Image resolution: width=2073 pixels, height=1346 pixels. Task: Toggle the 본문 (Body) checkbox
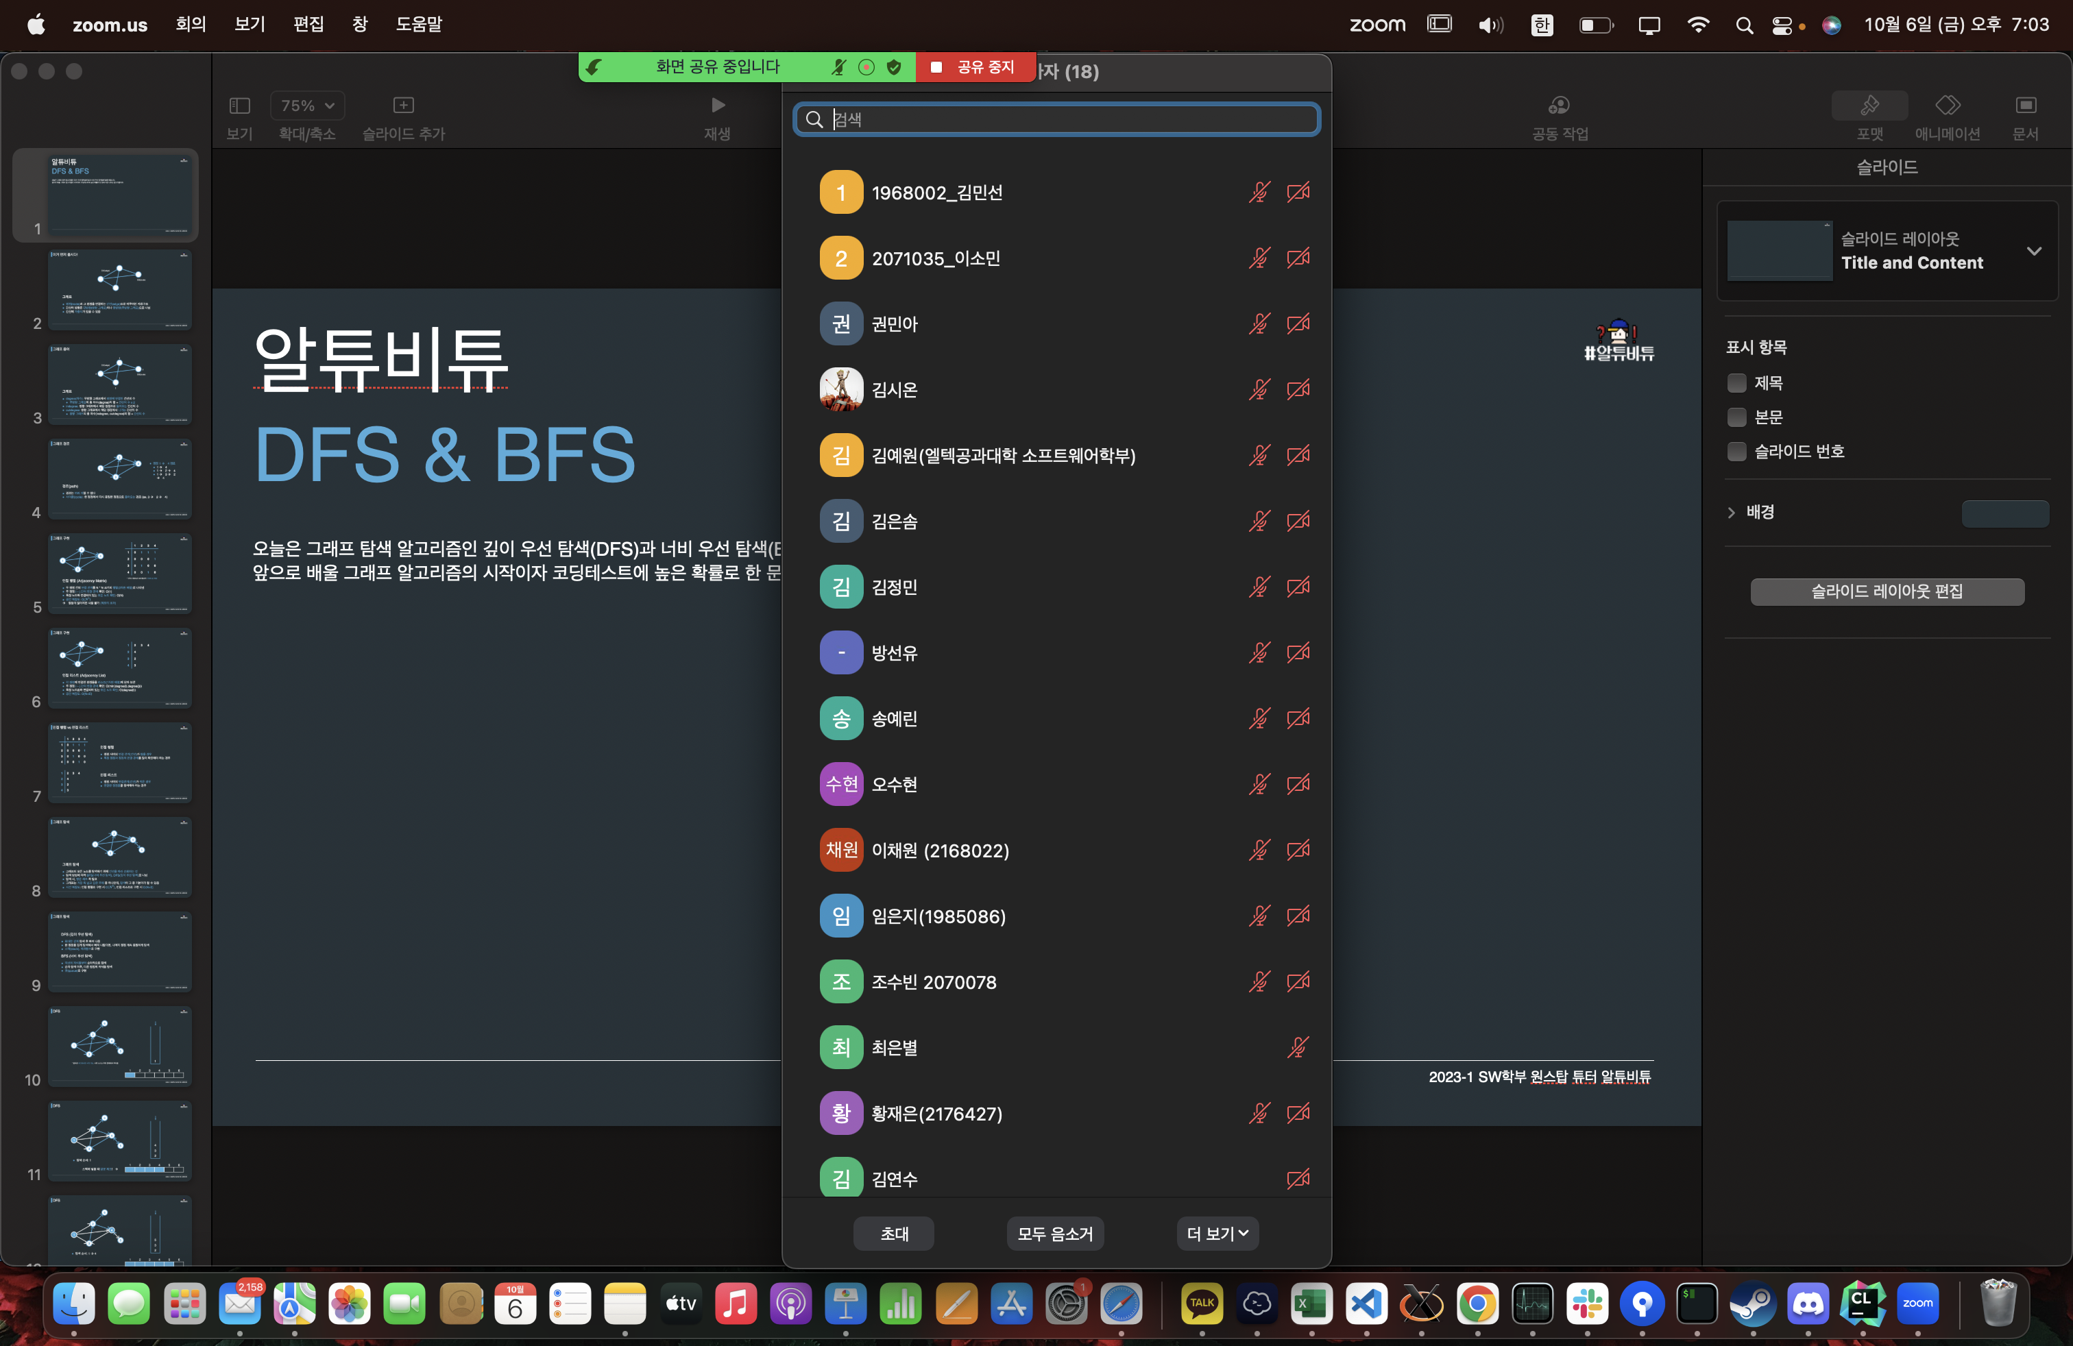click(x=1737, y=417)
